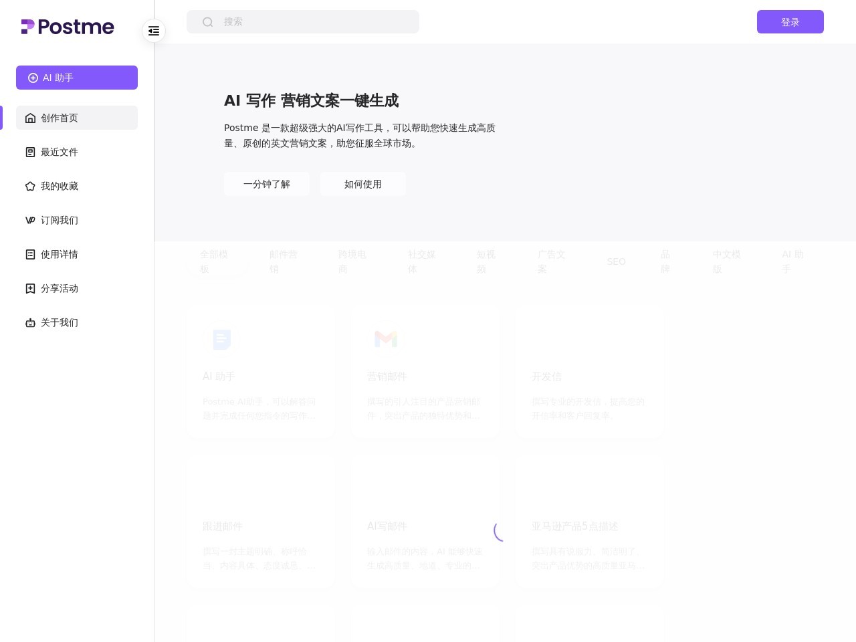This screenshot has width=856, height=642.
Task: Open 订阅我们 in sidebar
Action: (77, 220)
